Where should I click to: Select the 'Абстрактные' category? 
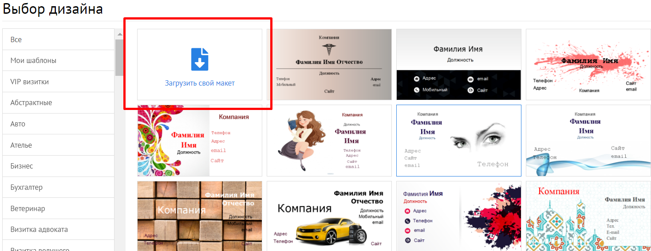tap(59, 102)
